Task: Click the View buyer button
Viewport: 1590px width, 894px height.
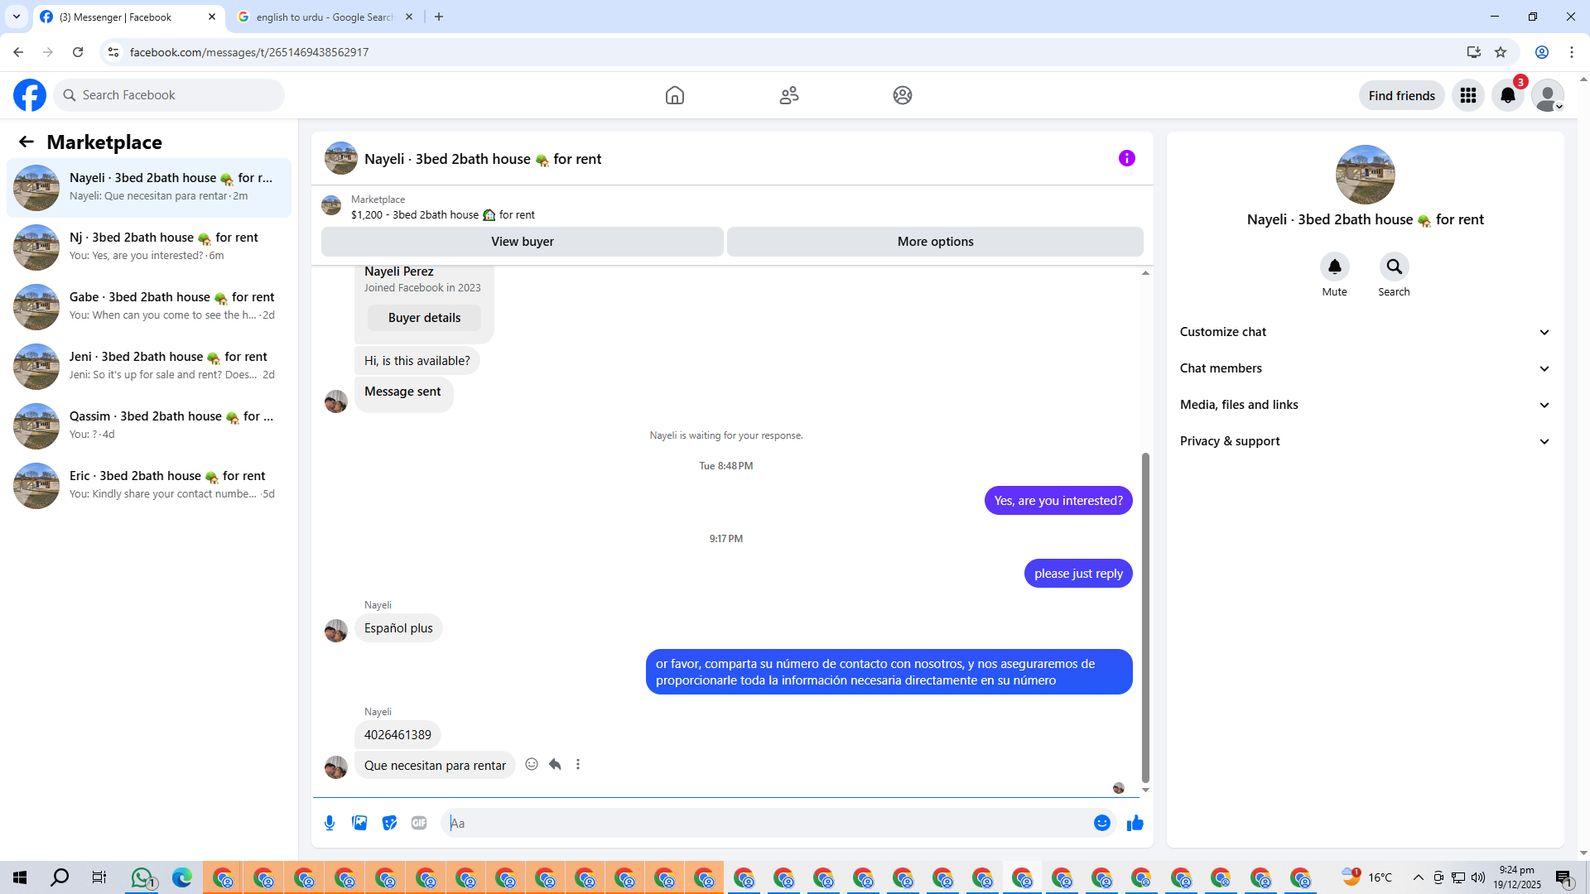Action: [522, 242]
